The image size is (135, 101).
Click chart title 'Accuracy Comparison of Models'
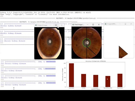pos(96,61)
